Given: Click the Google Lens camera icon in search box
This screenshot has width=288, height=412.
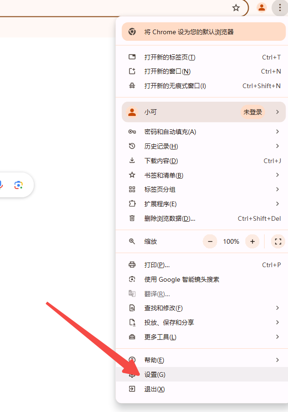Looking at the screenshot, I should click(18, 185).
